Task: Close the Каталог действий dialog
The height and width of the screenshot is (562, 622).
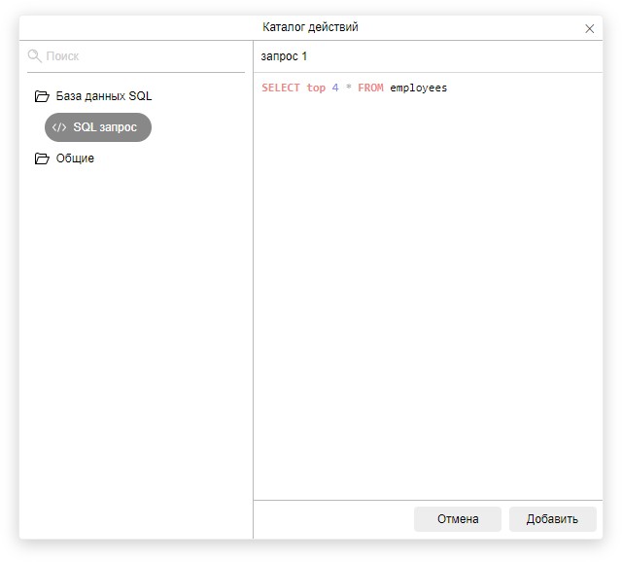Action: click(x=589, y=28)
